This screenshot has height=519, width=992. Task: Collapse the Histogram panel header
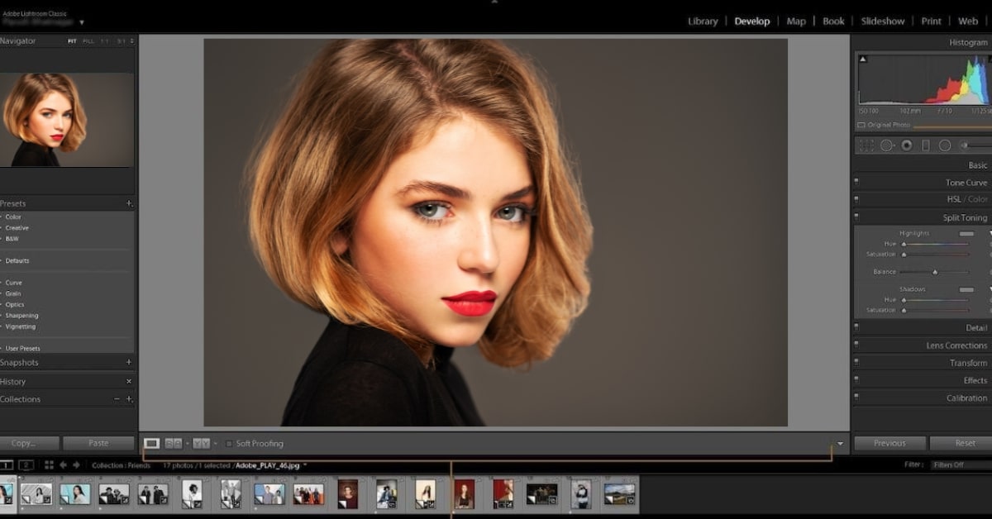pos(968,42)
